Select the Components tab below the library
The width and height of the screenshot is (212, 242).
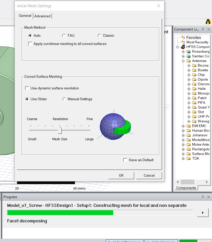(186, 188)
